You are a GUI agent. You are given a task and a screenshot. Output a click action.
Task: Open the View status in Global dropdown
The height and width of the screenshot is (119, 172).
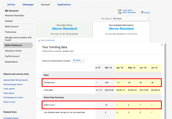coord(131,18)
